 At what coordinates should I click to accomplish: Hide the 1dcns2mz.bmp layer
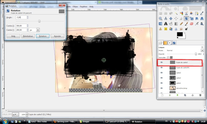click(x=161, y=88)
